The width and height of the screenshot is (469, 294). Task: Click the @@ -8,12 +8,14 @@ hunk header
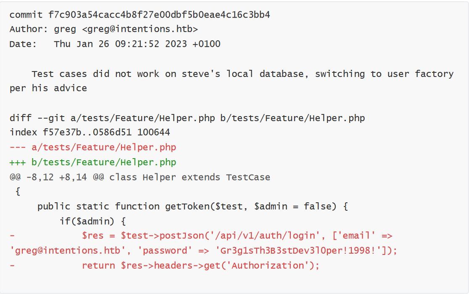tap(57, 177)
